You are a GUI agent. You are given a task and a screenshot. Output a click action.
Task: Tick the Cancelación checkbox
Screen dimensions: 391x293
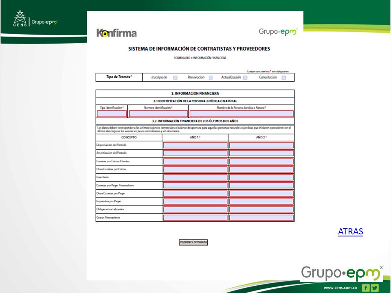click(x=284, y=78)
